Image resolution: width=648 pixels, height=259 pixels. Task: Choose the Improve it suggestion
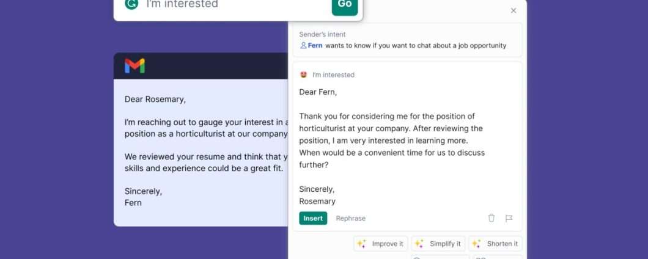(x=381, y=244)
